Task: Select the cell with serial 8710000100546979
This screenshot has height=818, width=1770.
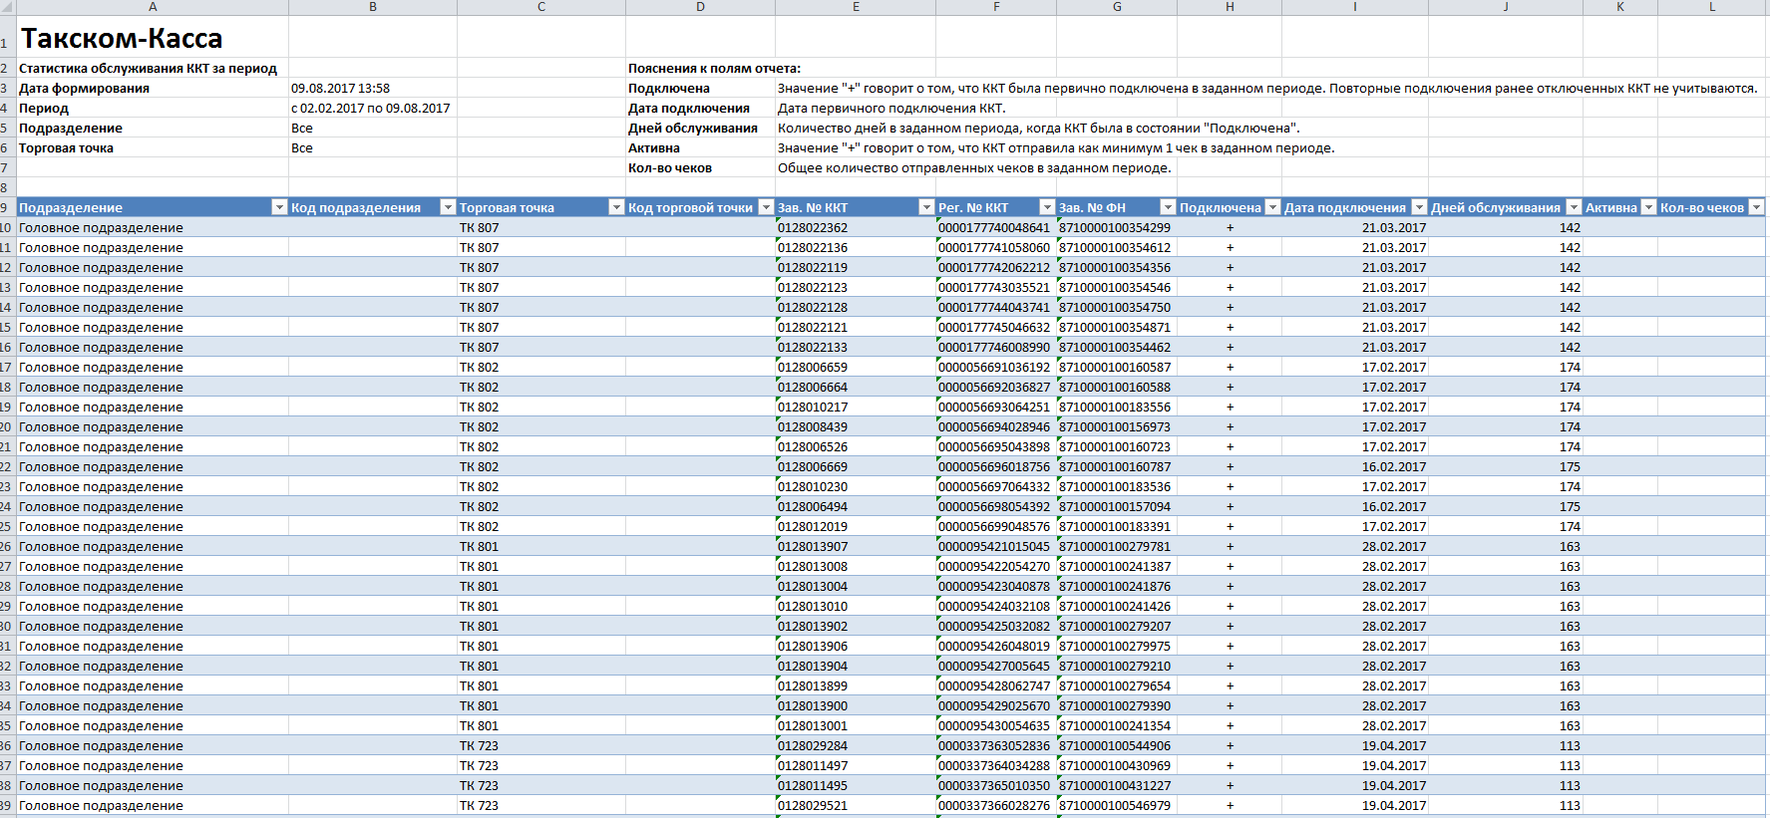Action: tap(1115, 805)
